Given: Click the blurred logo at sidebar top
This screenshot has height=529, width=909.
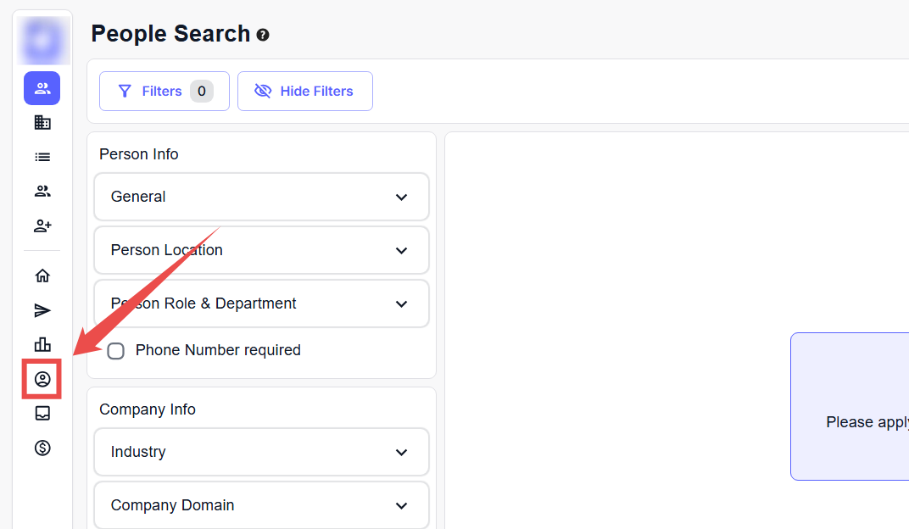Looking at the screenshot, I should 42,40.
